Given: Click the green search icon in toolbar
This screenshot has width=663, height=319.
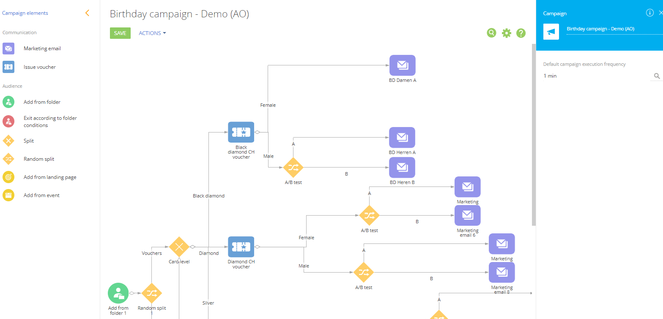Looking at the screenshot, I should (491, 33).
